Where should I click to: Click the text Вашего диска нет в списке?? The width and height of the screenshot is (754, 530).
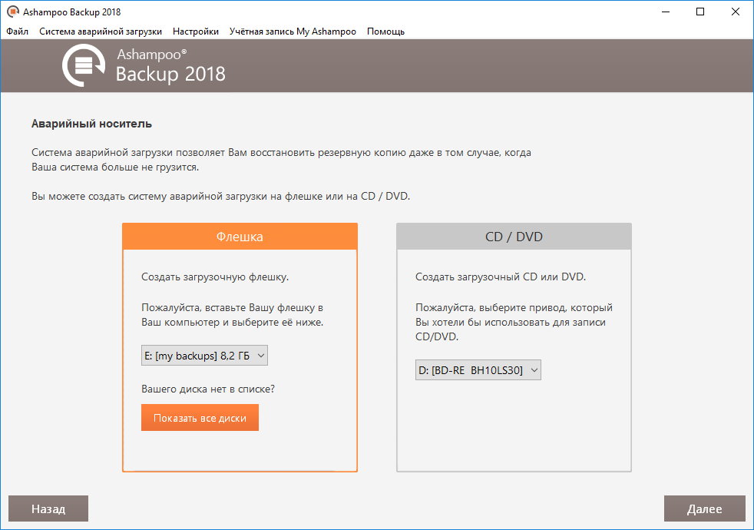coord(208,389)
